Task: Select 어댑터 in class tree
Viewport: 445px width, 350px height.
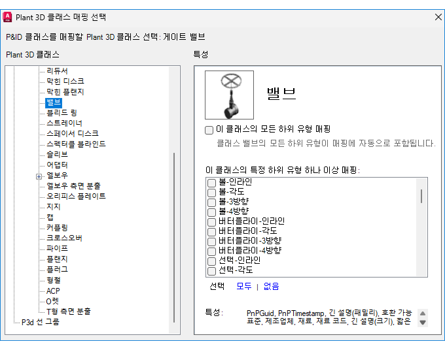Action: click(57, 165)
